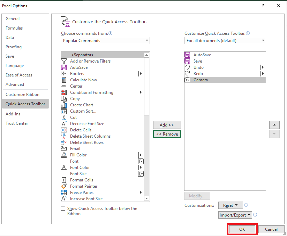Select the <Separator> item in commands list

point(102,55)
